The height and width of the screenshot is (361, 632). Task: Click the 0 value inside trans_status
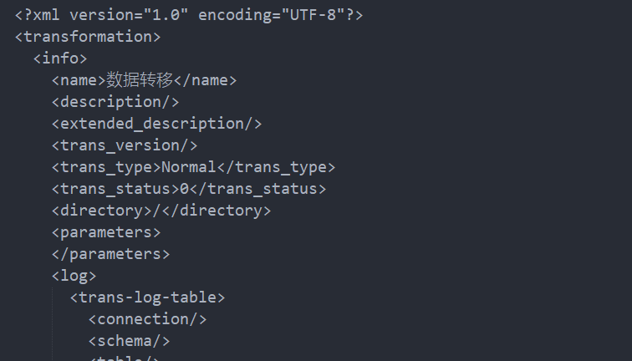click(184, 189)
